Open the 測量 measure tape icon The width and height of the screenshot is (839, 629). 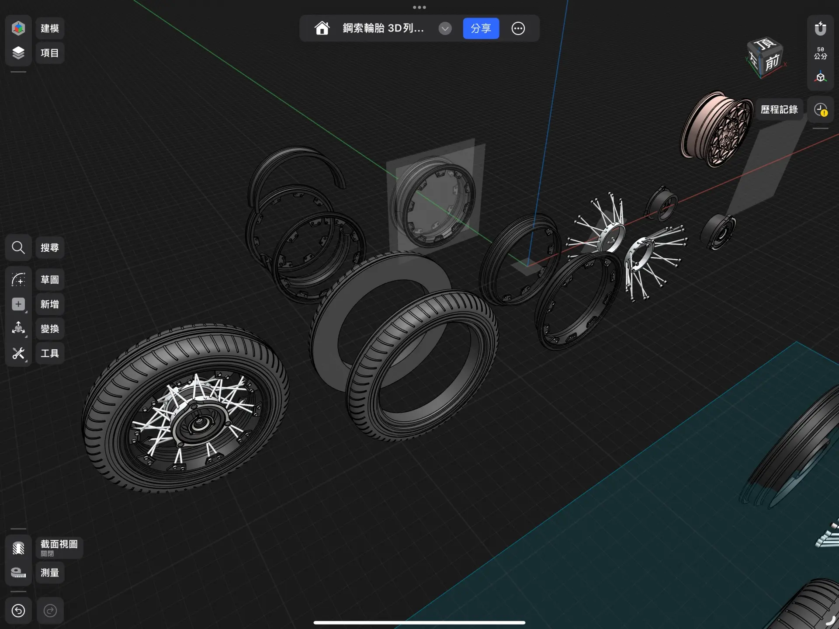[x=18, y=573]
